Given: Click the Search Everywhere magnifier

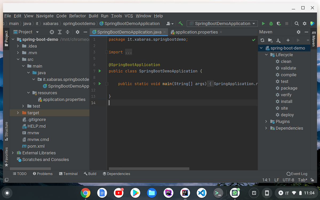Looking at the screenshot, I should [x=297, y=23].
